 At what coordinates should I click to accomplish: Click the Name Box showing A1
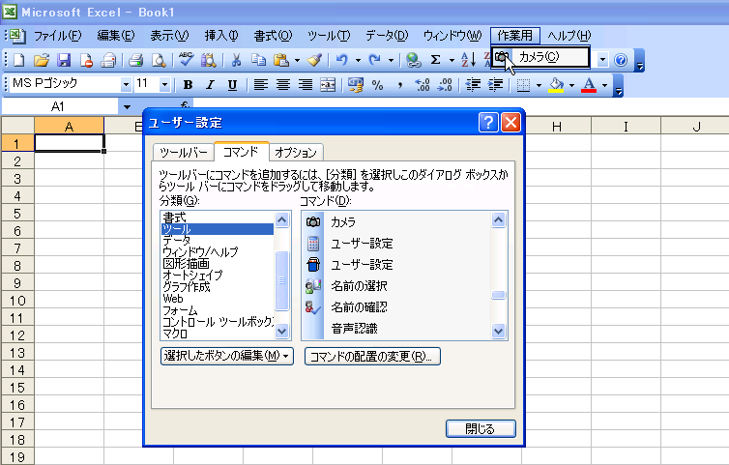tap(61, 107)
